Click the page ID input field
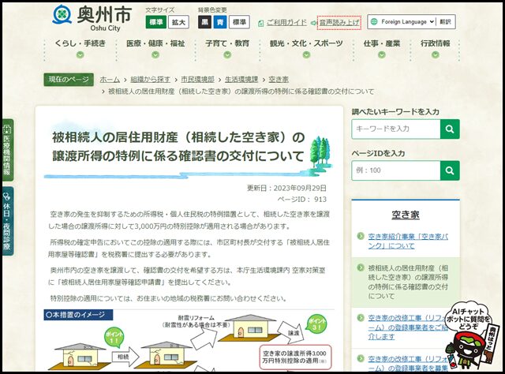The width and height of the screenshot is (505, 374). pos(396,170)
